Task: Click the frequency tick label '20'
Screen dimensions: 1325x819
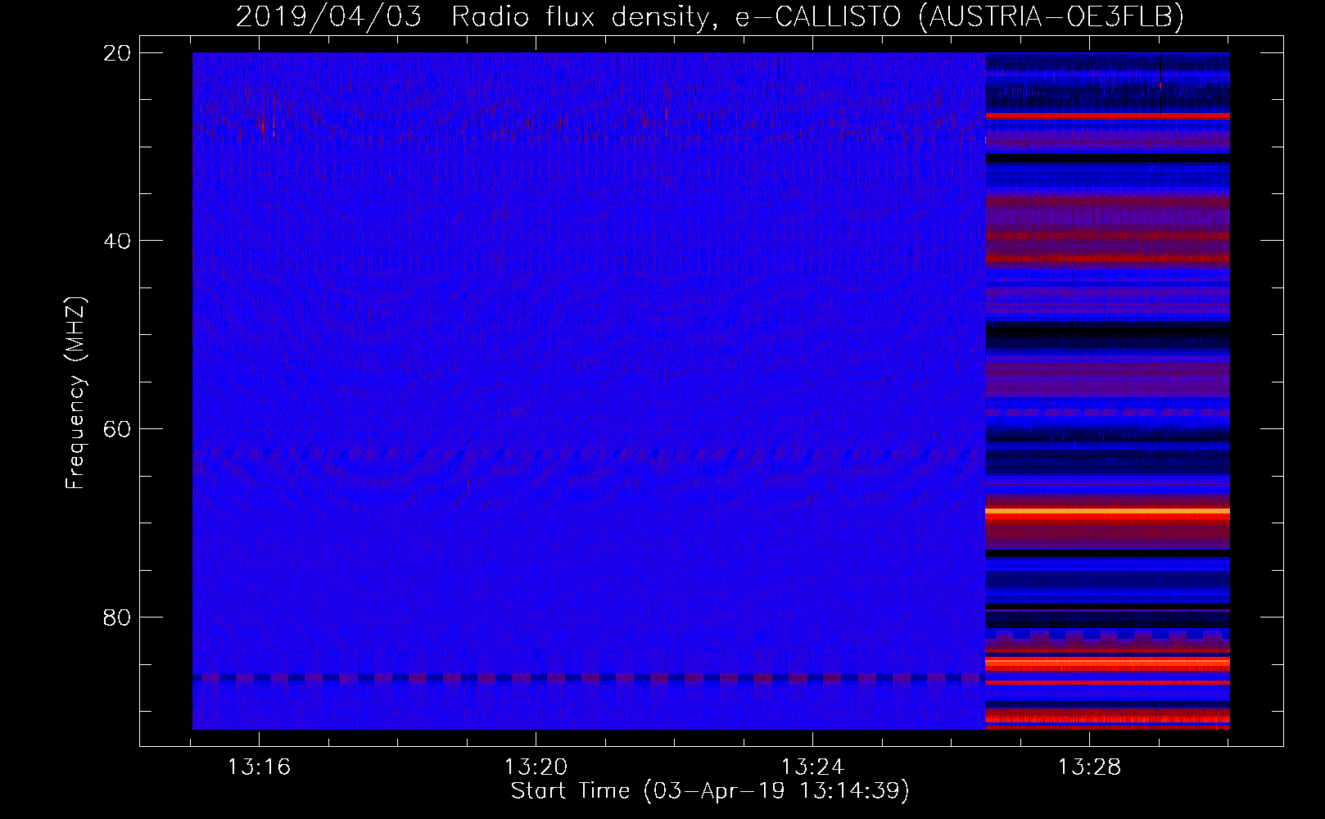Action: pyautogui.click(x=117, y=52)
